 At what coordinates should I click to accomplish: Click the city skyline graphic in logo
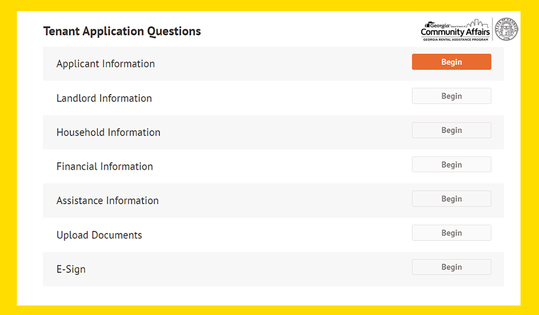(x=477, y=23)
